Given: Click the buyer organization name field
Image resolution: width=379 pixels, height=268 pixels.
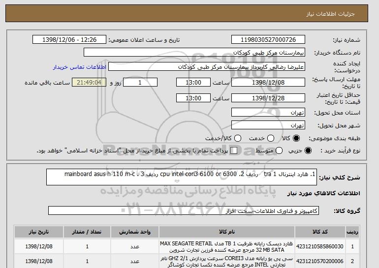Looking at the screenshot, I should coord(194,53).
